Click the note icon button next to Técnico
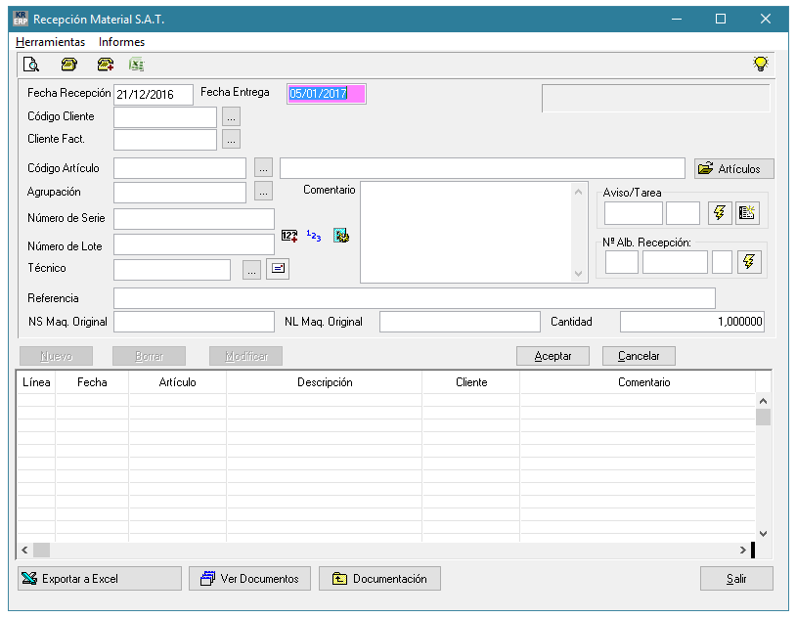Screen dimensions: 796x618 point(278,269)
